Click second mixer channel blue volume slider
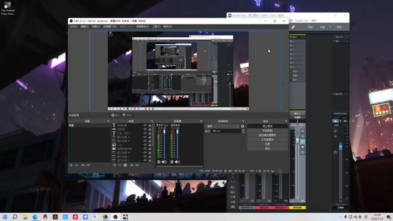This screenshot has height=221, width=393. 177,144
